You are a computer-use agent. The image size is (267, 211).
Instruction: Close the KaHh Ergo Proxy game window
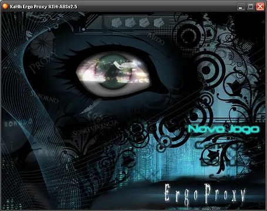[260, 6]
